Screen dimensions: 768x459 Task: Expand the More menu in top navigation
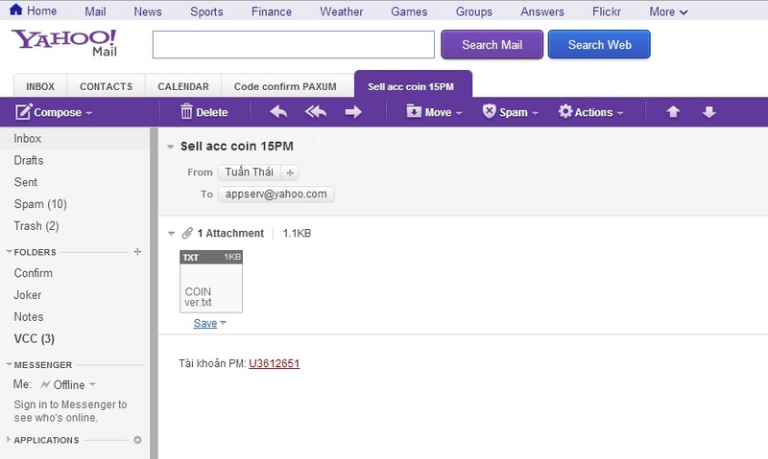668,11
